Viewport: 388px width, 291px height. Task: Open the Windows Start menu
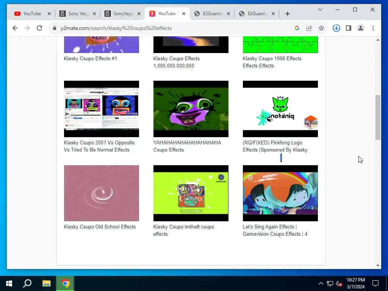9,283
